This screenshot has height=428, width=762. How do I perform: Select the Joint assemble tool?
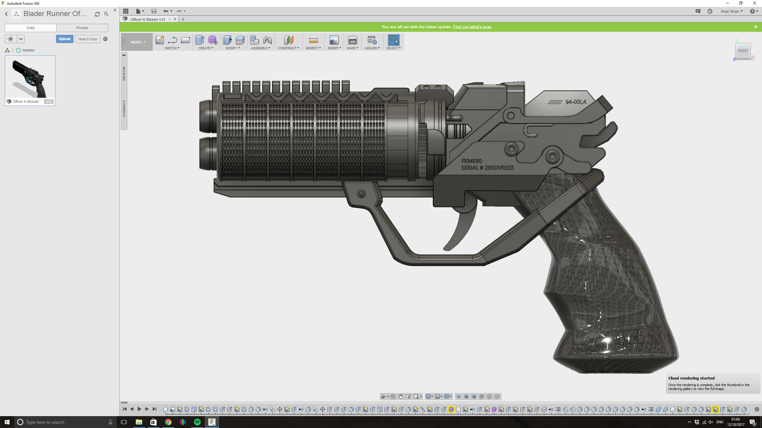coord(267,40)
